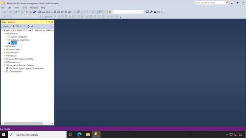246x138 pixels.
Task: Toggle auto-hide pin on Object Explorer
Action: click(49, 22)
